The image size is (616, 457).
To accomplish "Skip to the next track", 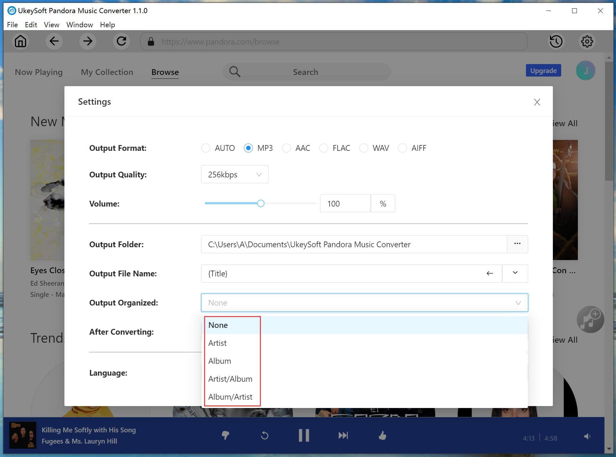I will point(343,436).
